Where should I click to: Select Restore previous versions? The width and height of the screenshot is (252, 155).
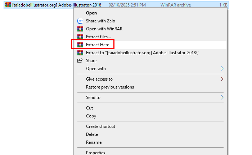point(110,87)
